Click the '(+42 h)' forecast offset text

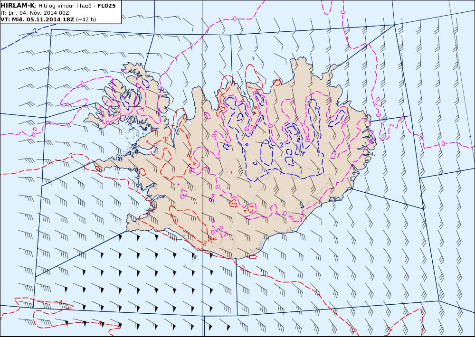pos(85,19)
